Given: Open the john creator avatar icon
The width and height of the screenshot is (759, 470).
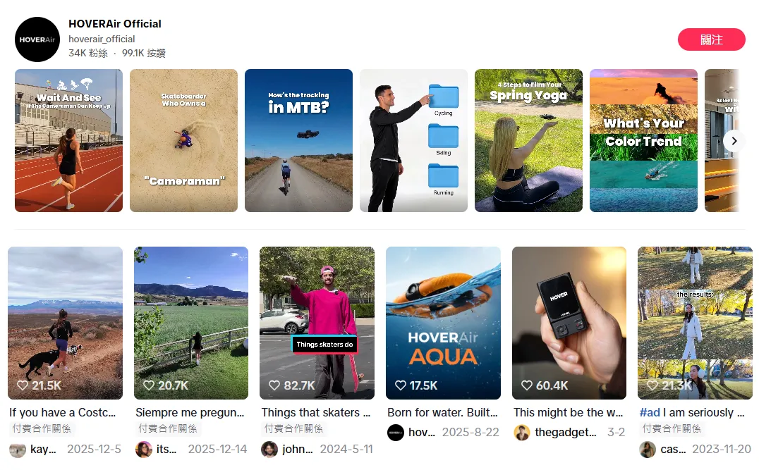Looking at the screenshot, I should pyautogui.click(x=269, y=449).
